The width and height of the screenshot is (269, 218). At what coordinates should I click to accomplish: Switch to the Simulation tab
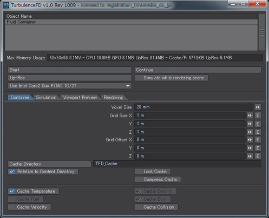tap(46, 98)
